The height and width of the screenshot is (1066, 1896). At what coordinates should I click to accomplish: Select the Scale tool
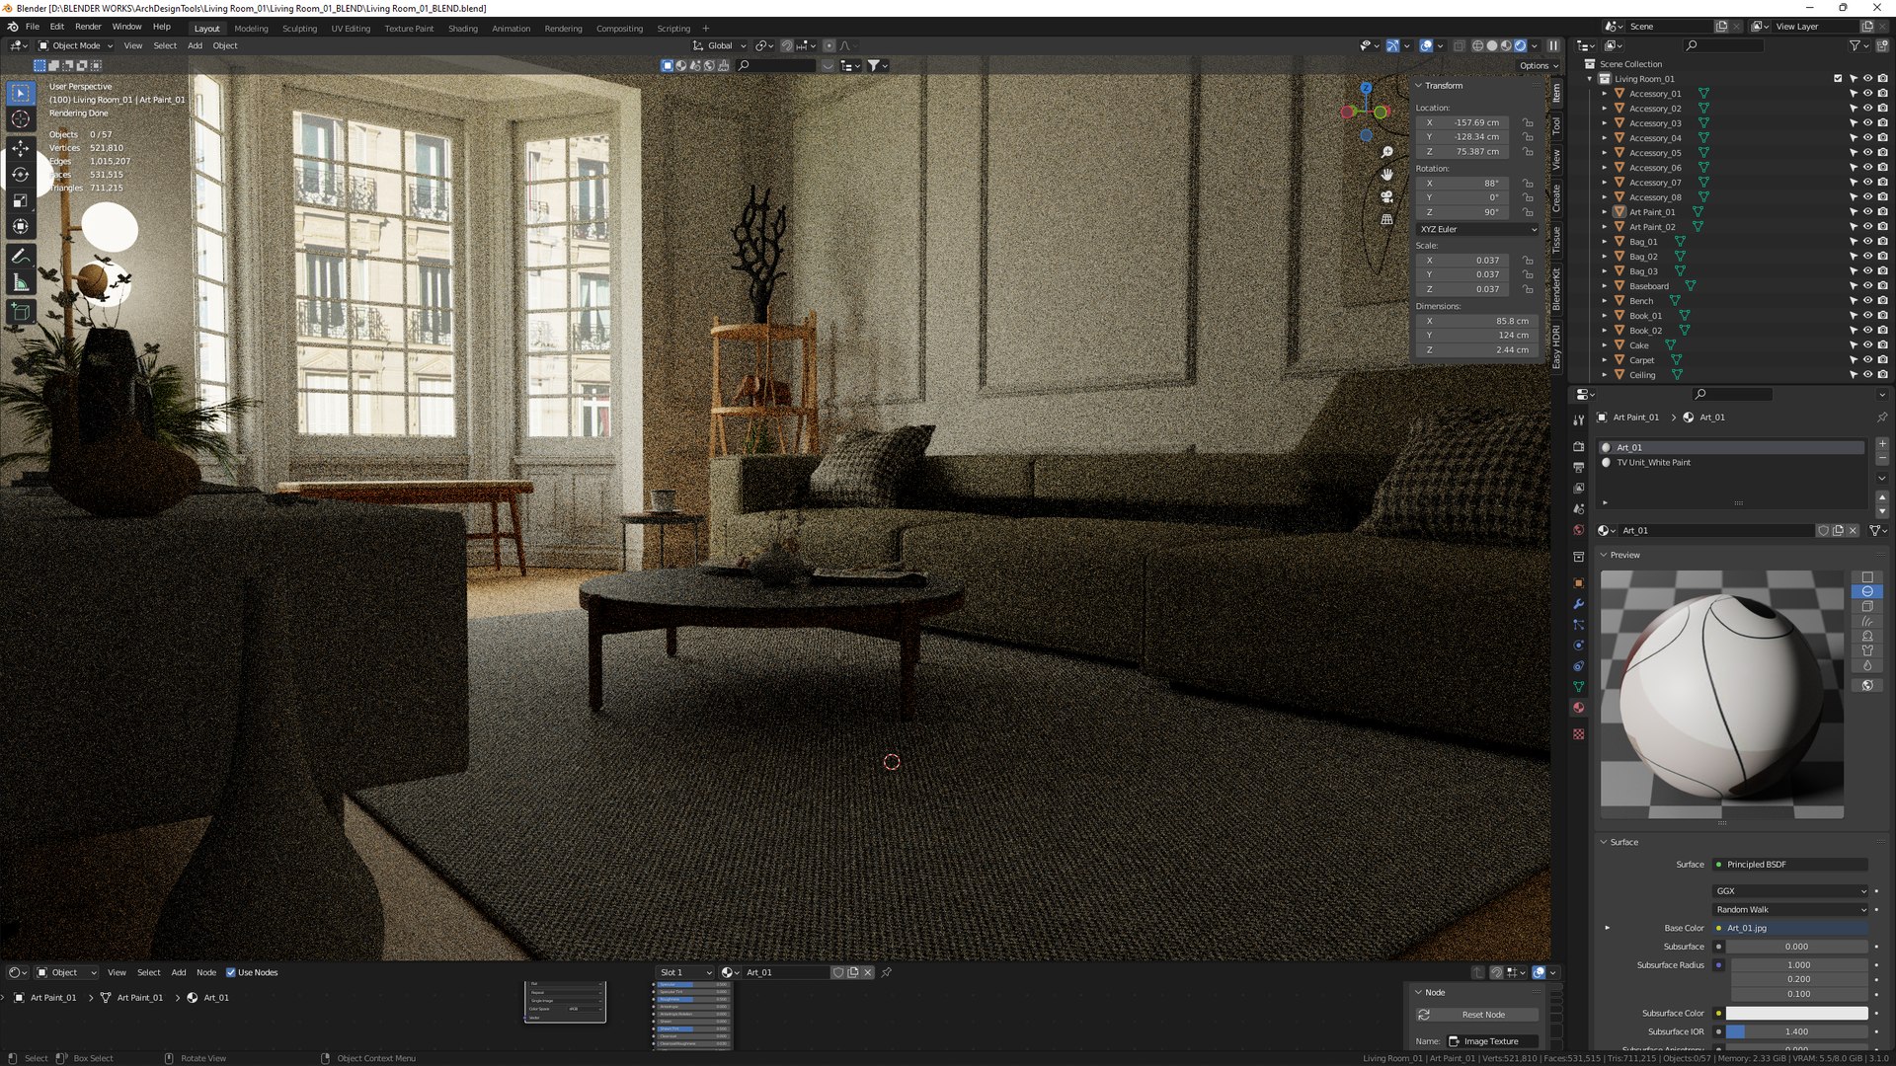[21, 201]
